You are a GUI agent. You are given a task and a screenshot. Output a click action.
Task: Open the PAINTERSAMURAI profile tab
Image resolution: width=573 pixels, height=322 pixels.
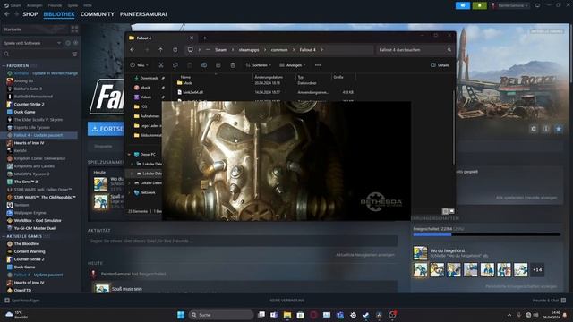143,14
